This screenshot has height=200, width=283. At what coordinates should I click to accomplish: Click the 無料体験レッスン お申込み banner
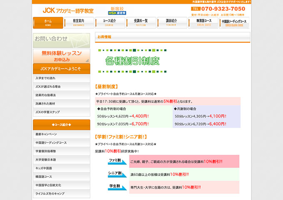[62, 56]
